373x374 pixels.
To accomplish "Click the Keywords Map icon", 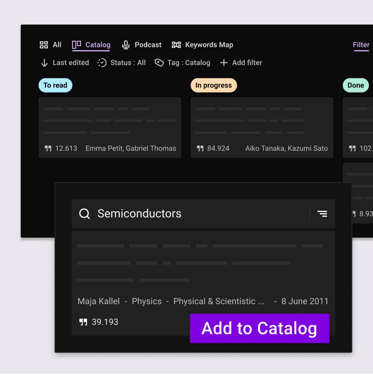I will point(176,45).
